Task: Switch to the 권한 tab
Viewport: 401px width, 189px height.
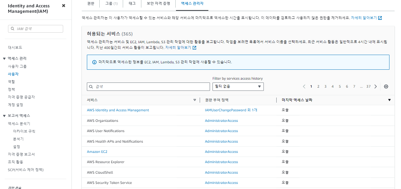Action: pyautogui.click(x=91, y=4)
